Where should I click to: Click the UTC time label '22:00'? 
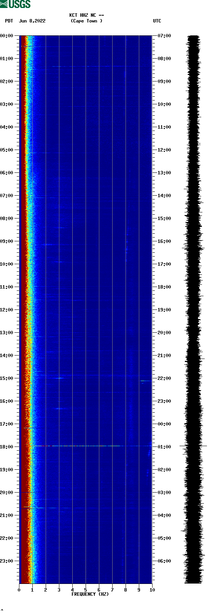(164, 378)
